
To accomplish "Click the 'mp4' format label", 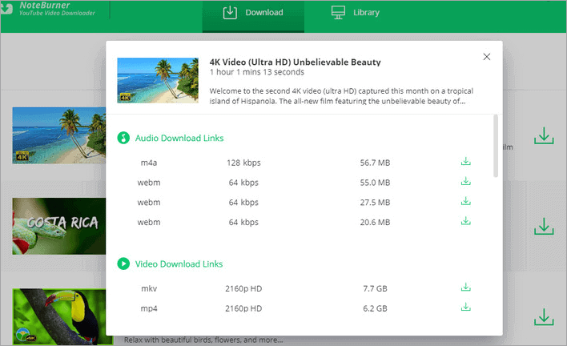I will [x=149, y=308].
